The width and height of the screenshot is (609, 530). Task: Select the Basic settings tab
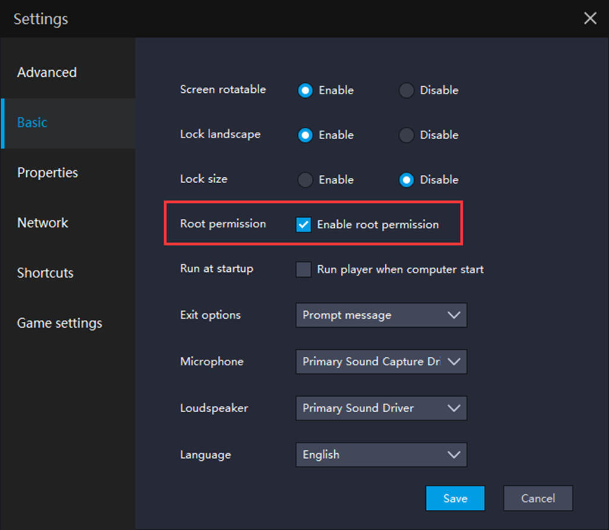coord(68,123)
